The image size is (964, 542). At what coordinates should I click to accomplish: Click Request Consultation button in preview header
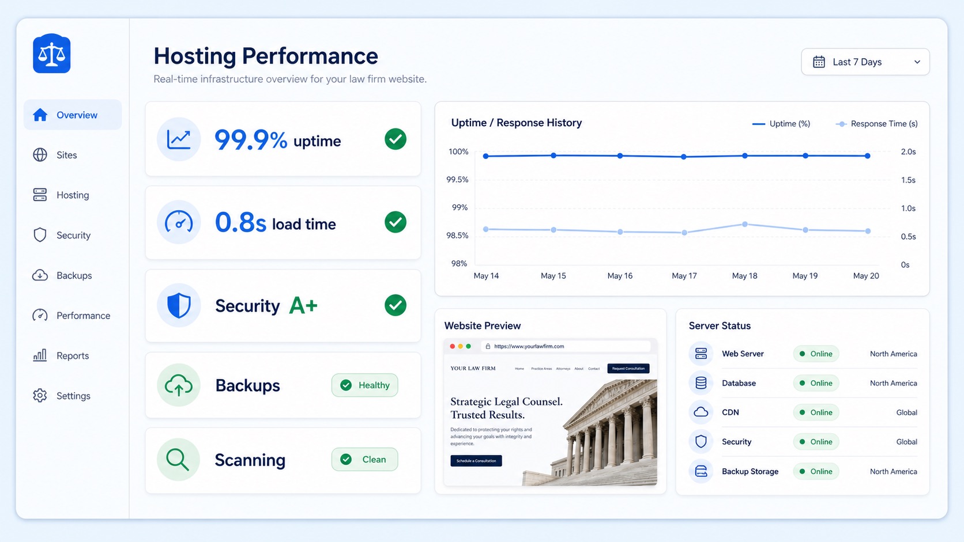pos(628,369)
